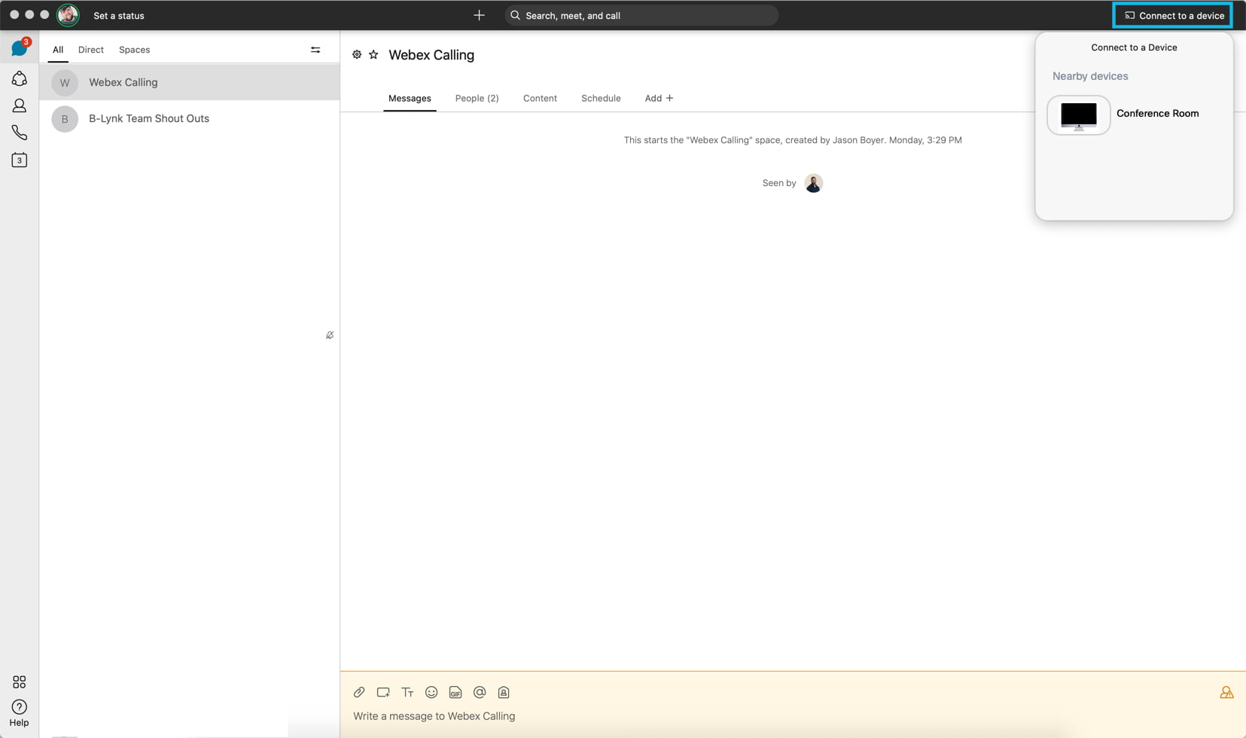Switch to the Spaces tab
This screenshot has width=1246, height=738.
coord(134,50)
